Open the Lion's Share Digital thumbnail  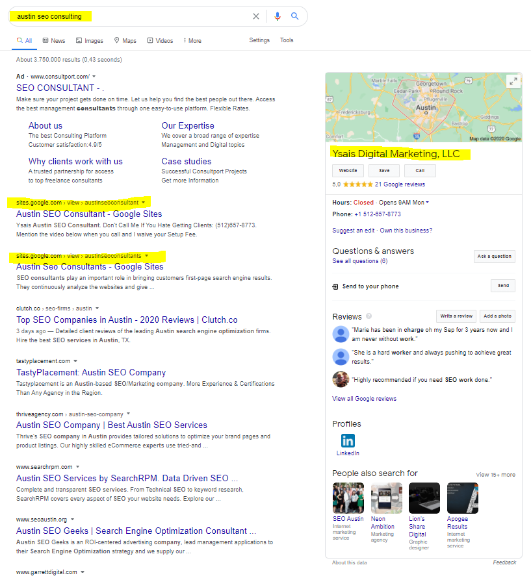click(424, 498)
